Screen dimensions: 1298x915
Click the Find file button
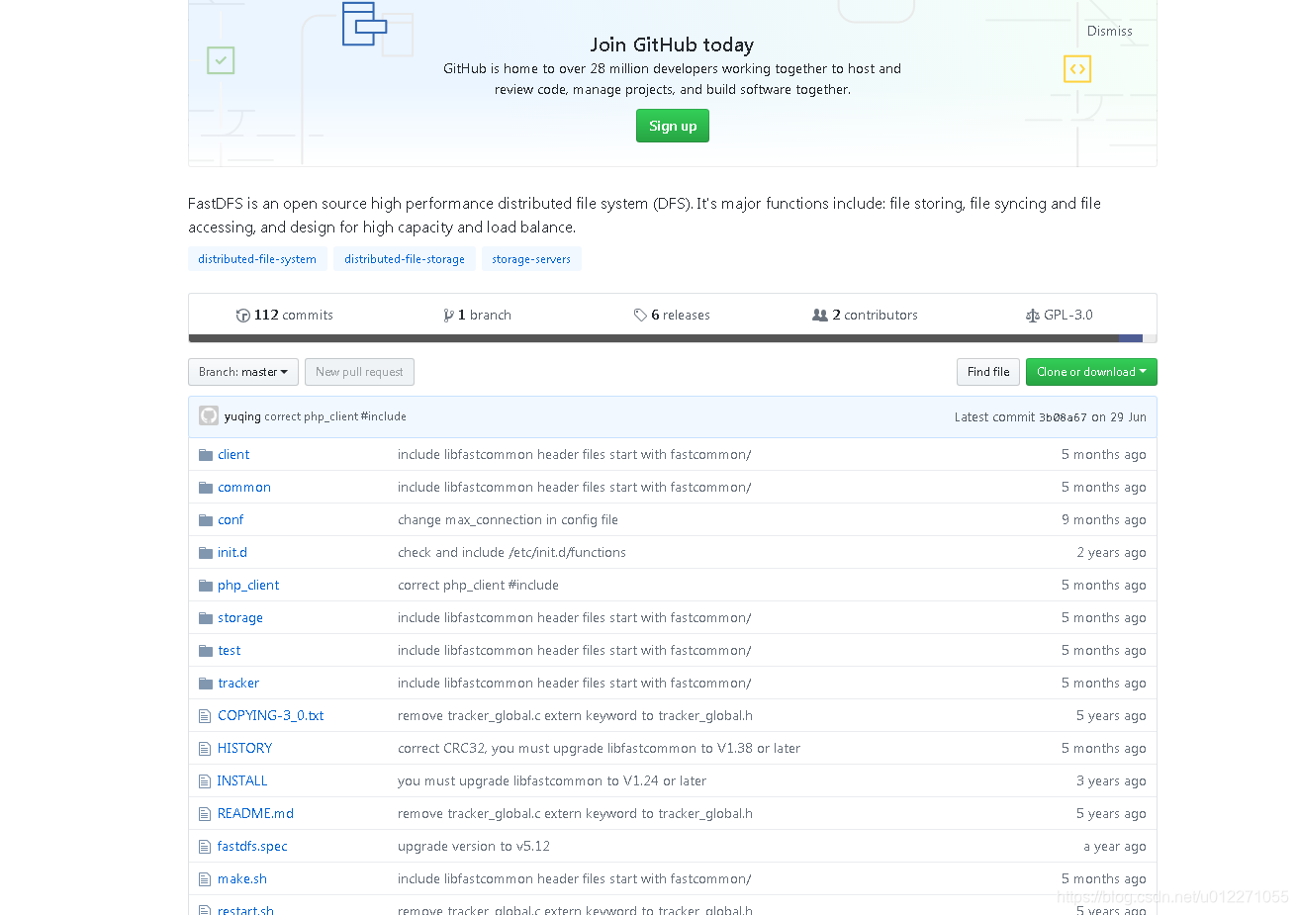pos(988,372)
